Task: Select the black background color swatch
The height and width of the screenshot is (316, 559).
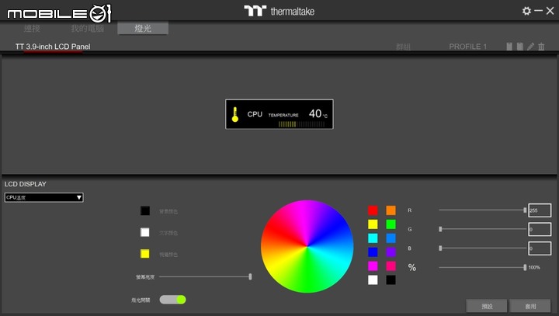Action: point(144,210)
